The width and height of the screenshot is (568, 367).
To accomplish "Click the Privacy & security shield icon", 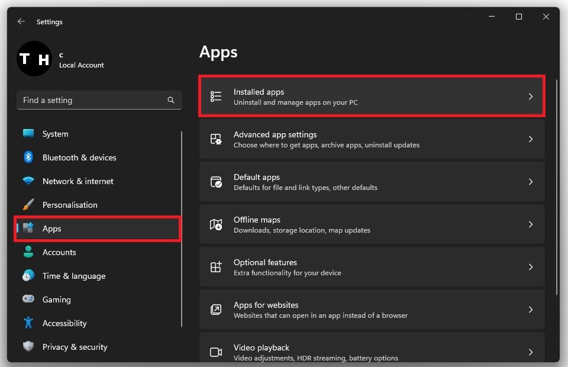I will click(28, 347).
